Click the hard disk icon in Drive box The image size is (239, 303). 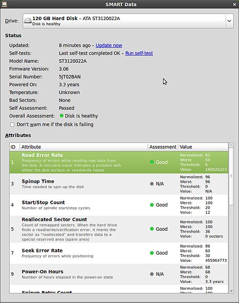coord(28,21)
